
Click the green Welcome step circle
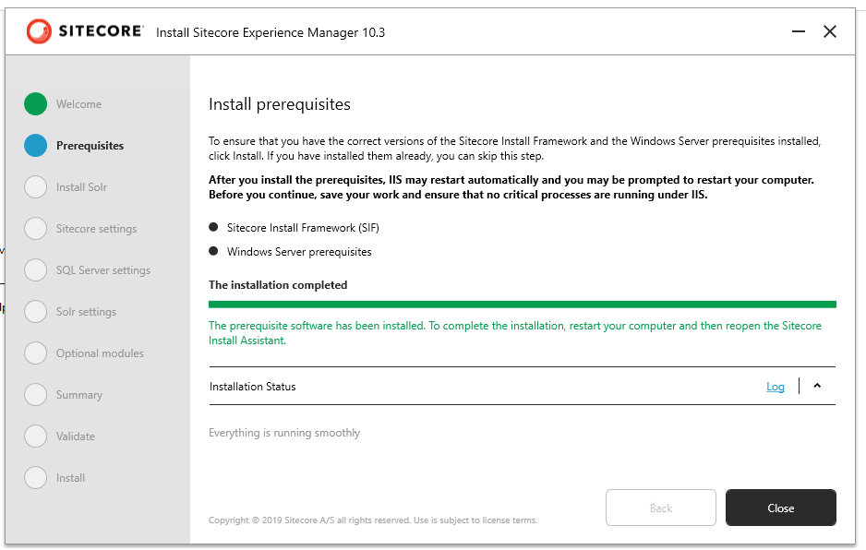point(35,104)
